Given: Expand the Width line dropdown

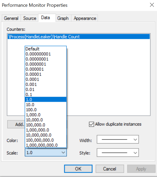Looking at the screenshot, I should tap(135, 140).
